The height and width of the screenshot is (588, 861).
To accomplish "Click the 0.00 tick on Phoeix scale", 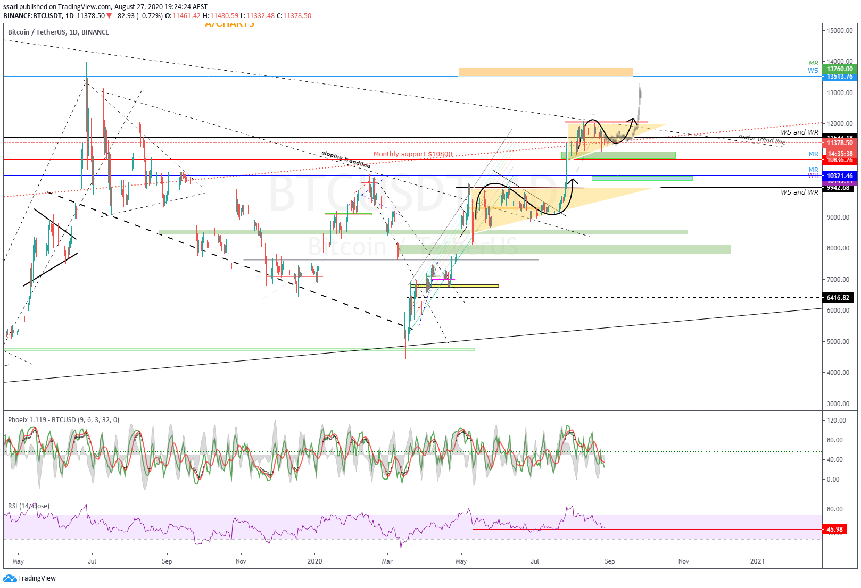I will (x=833, y=480).
